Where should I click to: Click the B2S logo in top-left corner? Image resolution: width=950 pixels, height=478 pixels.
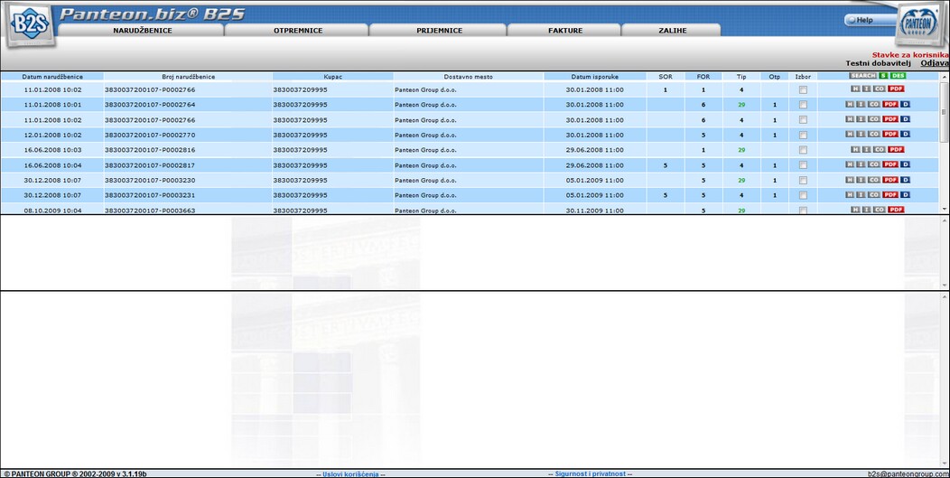(30, 25)
